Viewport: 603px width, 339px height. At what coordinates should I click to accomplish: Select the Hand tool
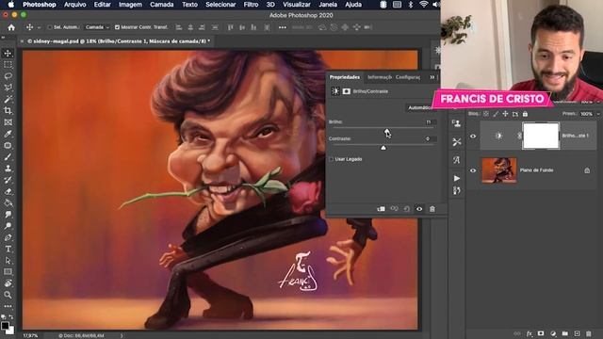click(8, 283)
